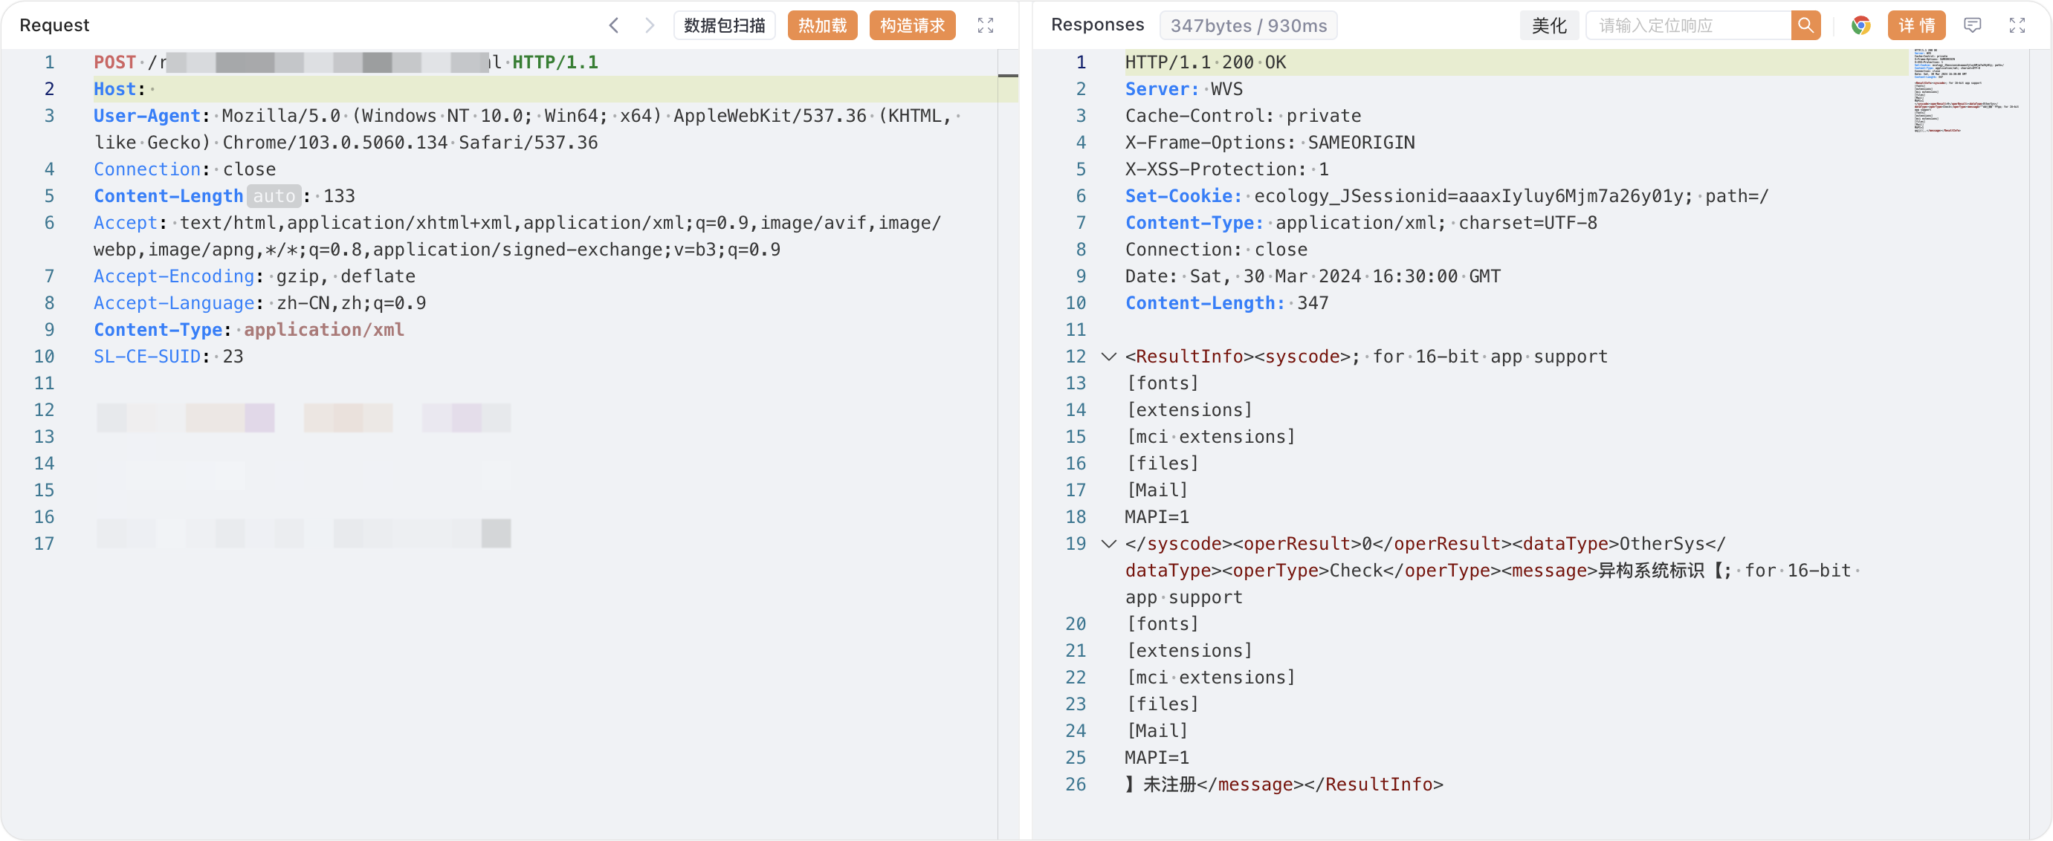The height and width of the screenshot is (841, 2053).
Task: Select the Request panel header
Action: (54, 25)
